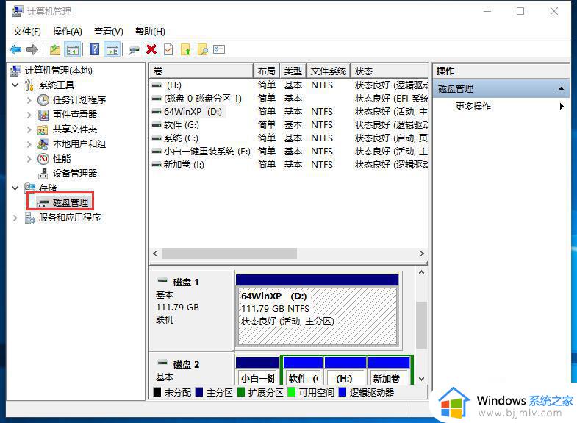This screenshot has height=423, width=577.
Task: Collapse the 系统工具 tree node
Action: [15, 85]
